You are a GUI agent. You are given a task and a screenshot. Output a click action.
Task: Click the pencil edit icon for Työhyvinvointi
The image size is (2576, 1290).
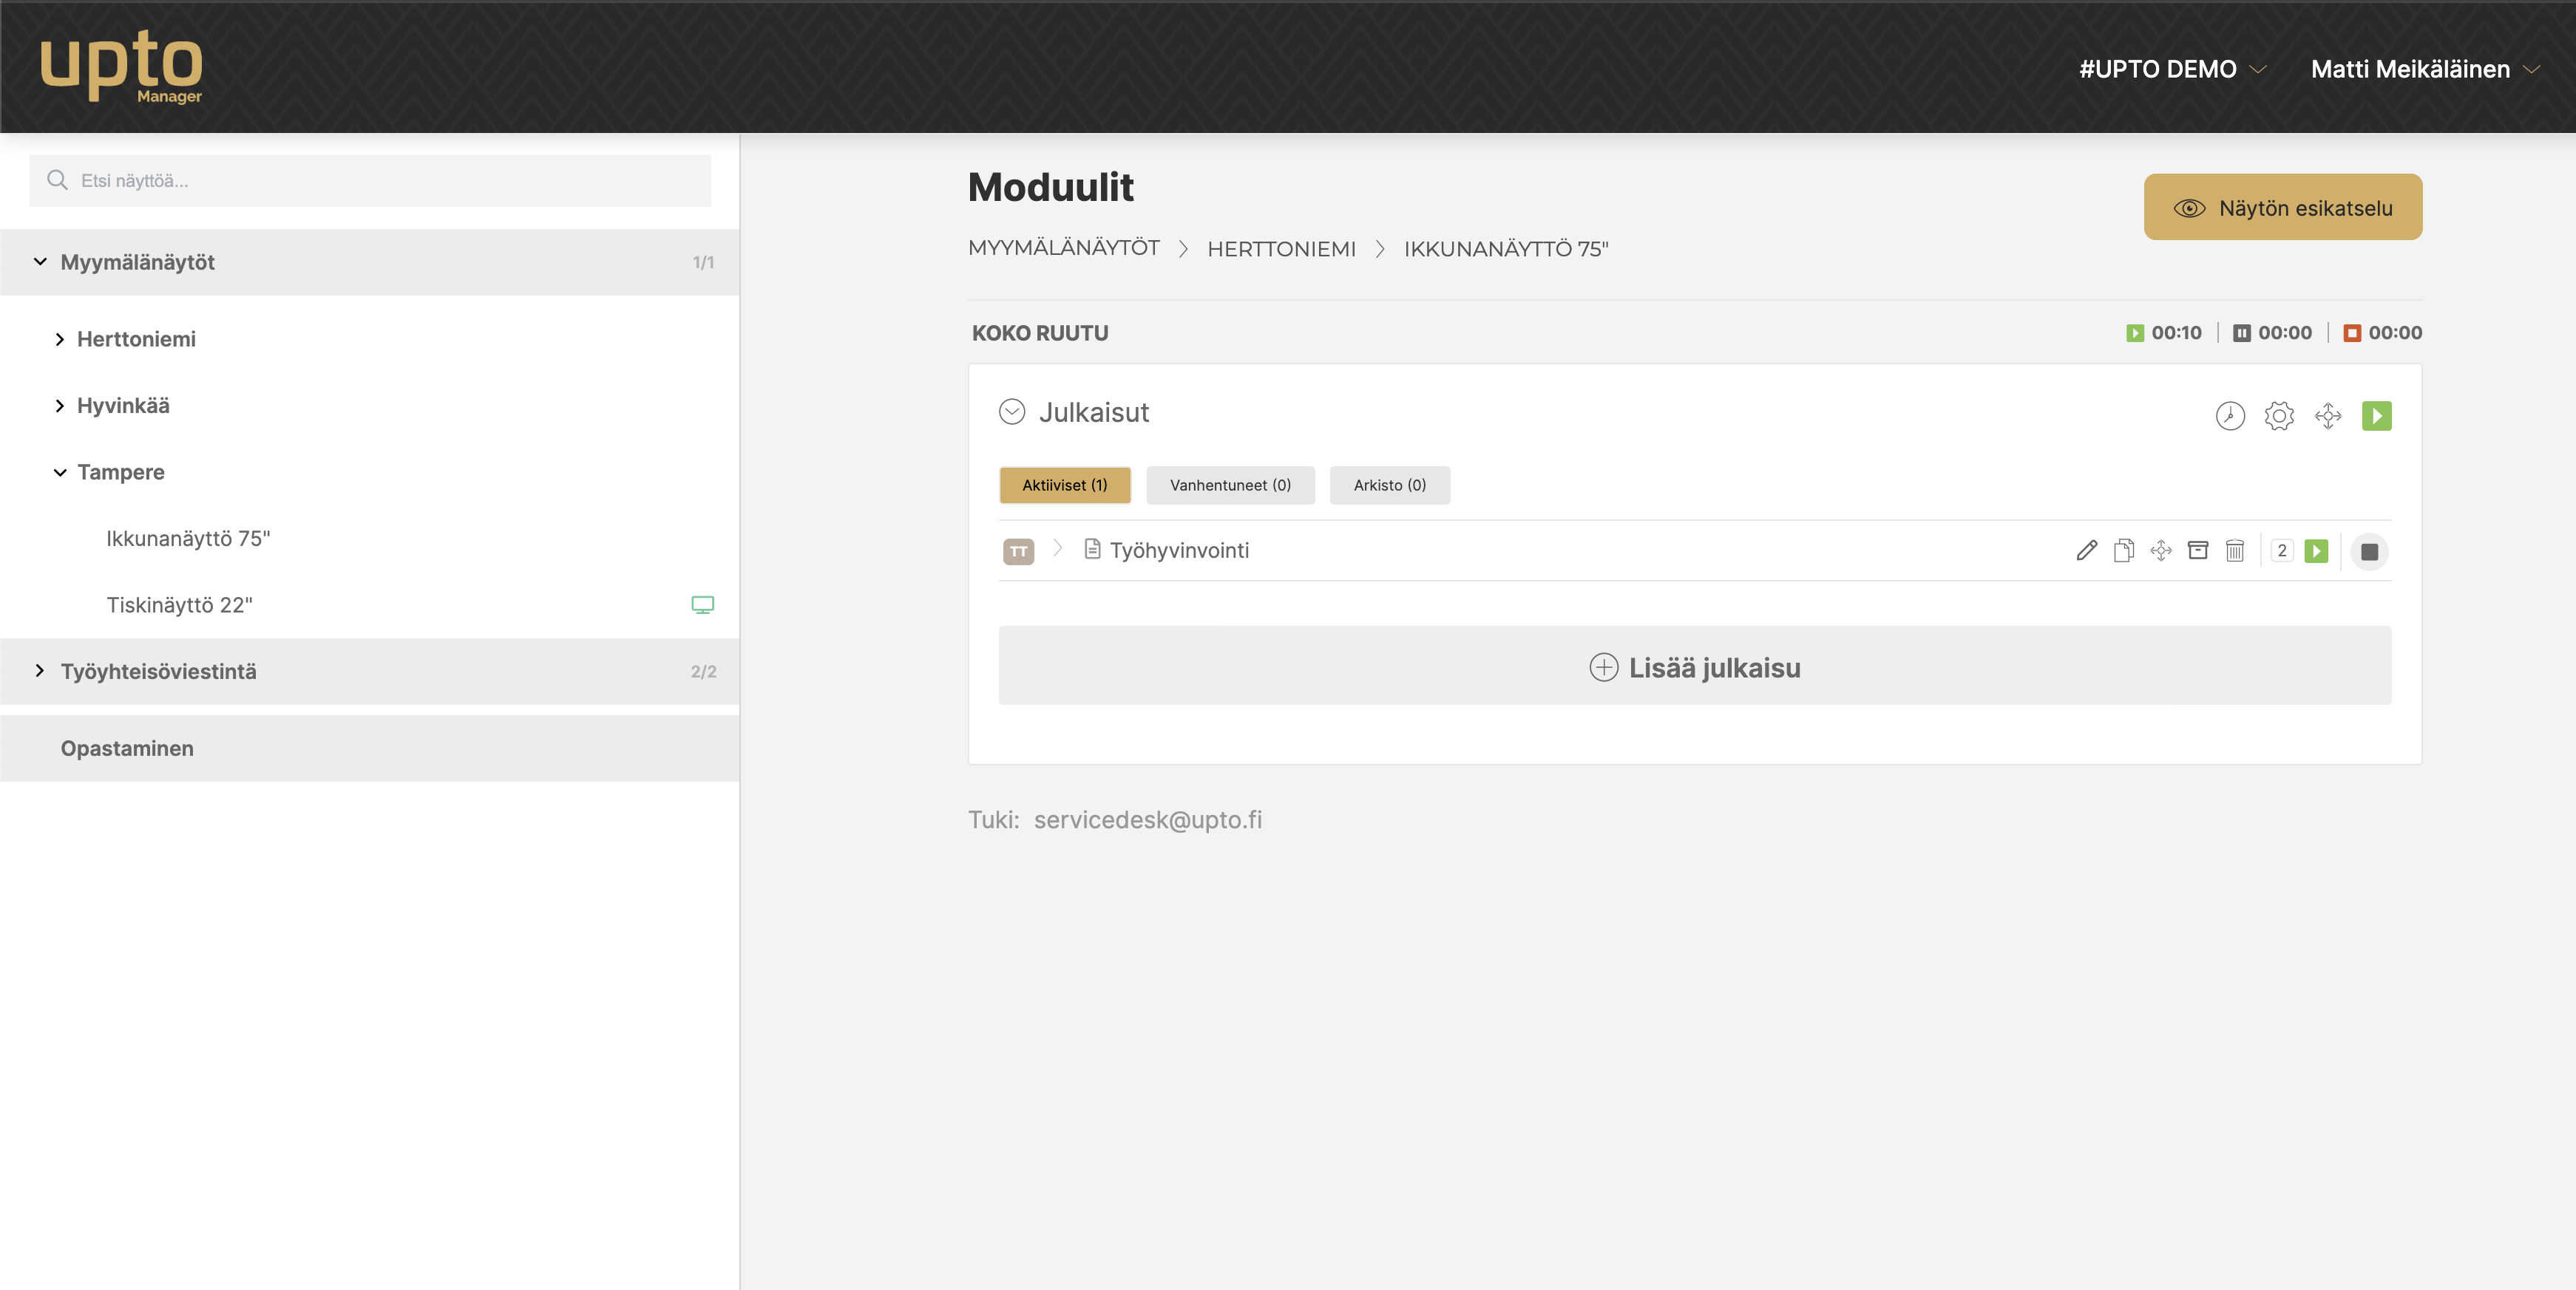pyautogui.click(x=2086, y=550)
